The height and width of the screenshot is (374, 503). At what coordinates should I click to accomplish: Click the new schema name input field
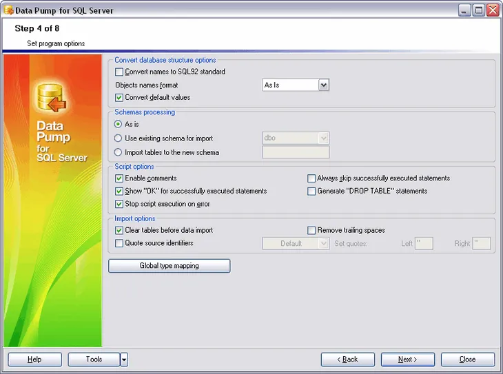click(x=296, y=152)
